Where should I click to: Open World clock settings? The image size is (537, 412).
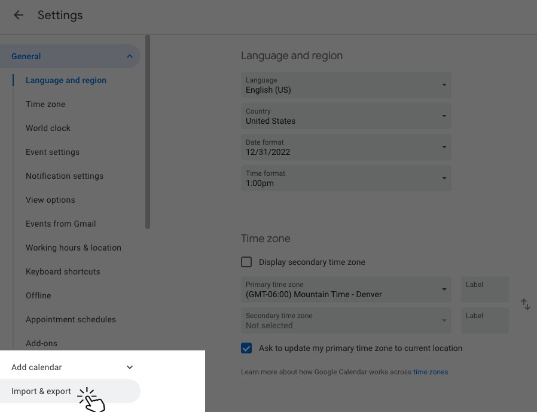[x=48, y=128]
